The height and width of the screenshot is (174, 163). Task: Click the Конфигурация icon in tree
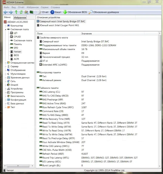[8, 100]
